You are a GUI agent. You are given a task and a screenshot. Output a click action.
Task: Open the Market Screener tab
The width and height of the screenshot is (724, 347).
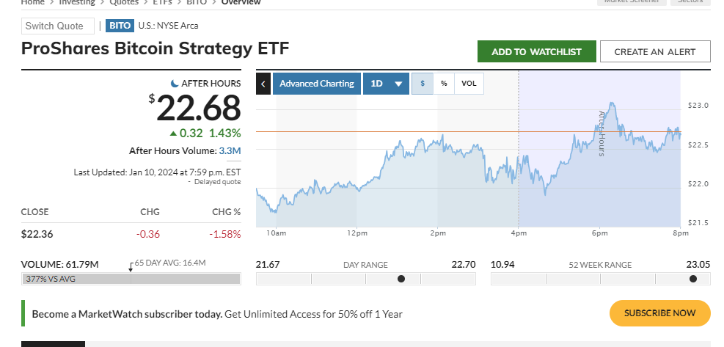(x=632, y=2)
